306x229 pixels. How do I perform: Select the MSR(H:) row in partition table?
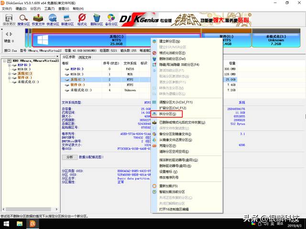(x=149, y=74)
